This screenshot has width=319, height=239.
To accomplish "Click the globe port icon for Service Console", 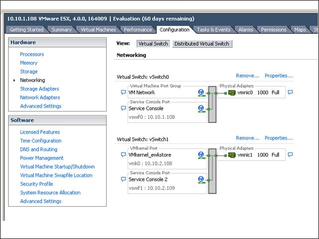I will coord(201,109).
